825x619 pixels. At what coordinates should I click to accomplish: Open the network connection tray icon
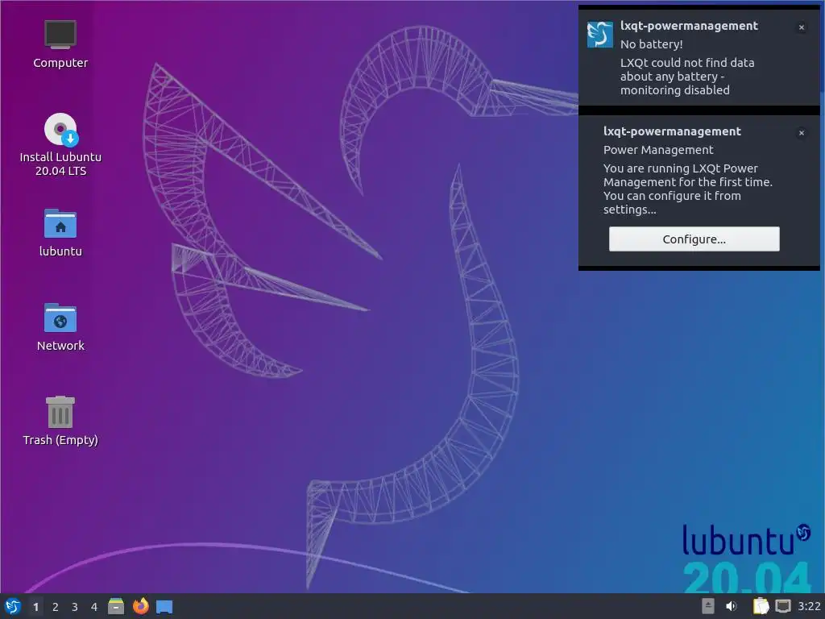[783, 606]
